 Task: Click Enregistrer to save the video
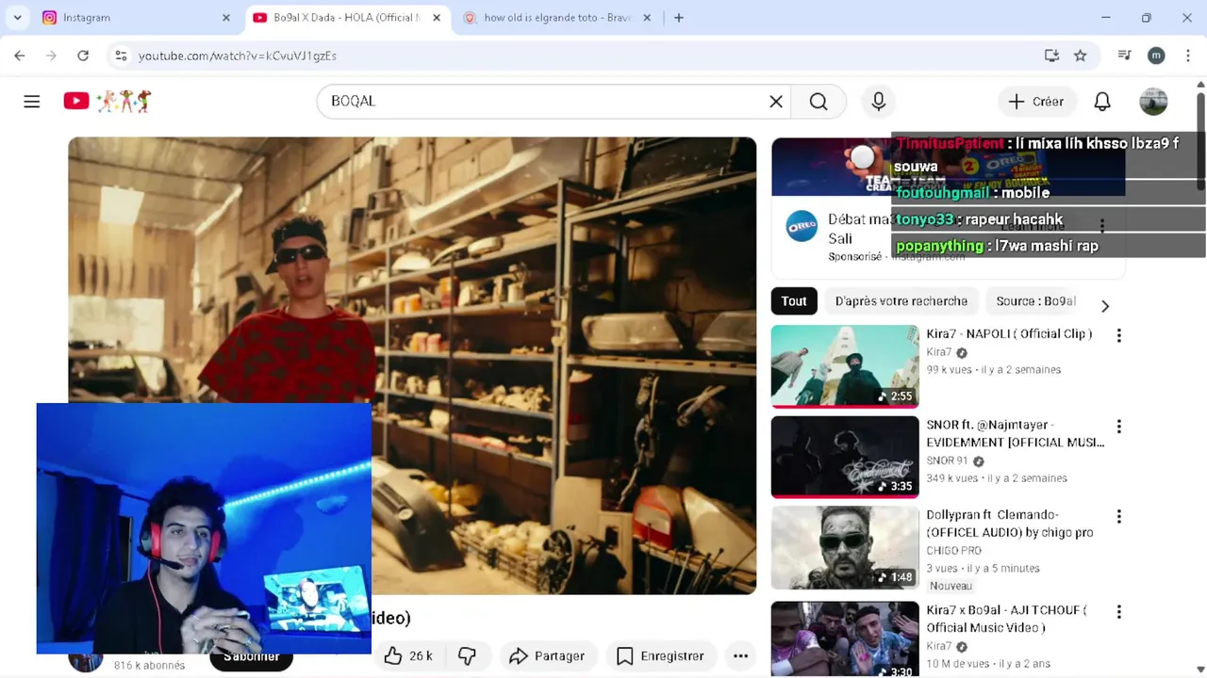(x=660, y=656)
